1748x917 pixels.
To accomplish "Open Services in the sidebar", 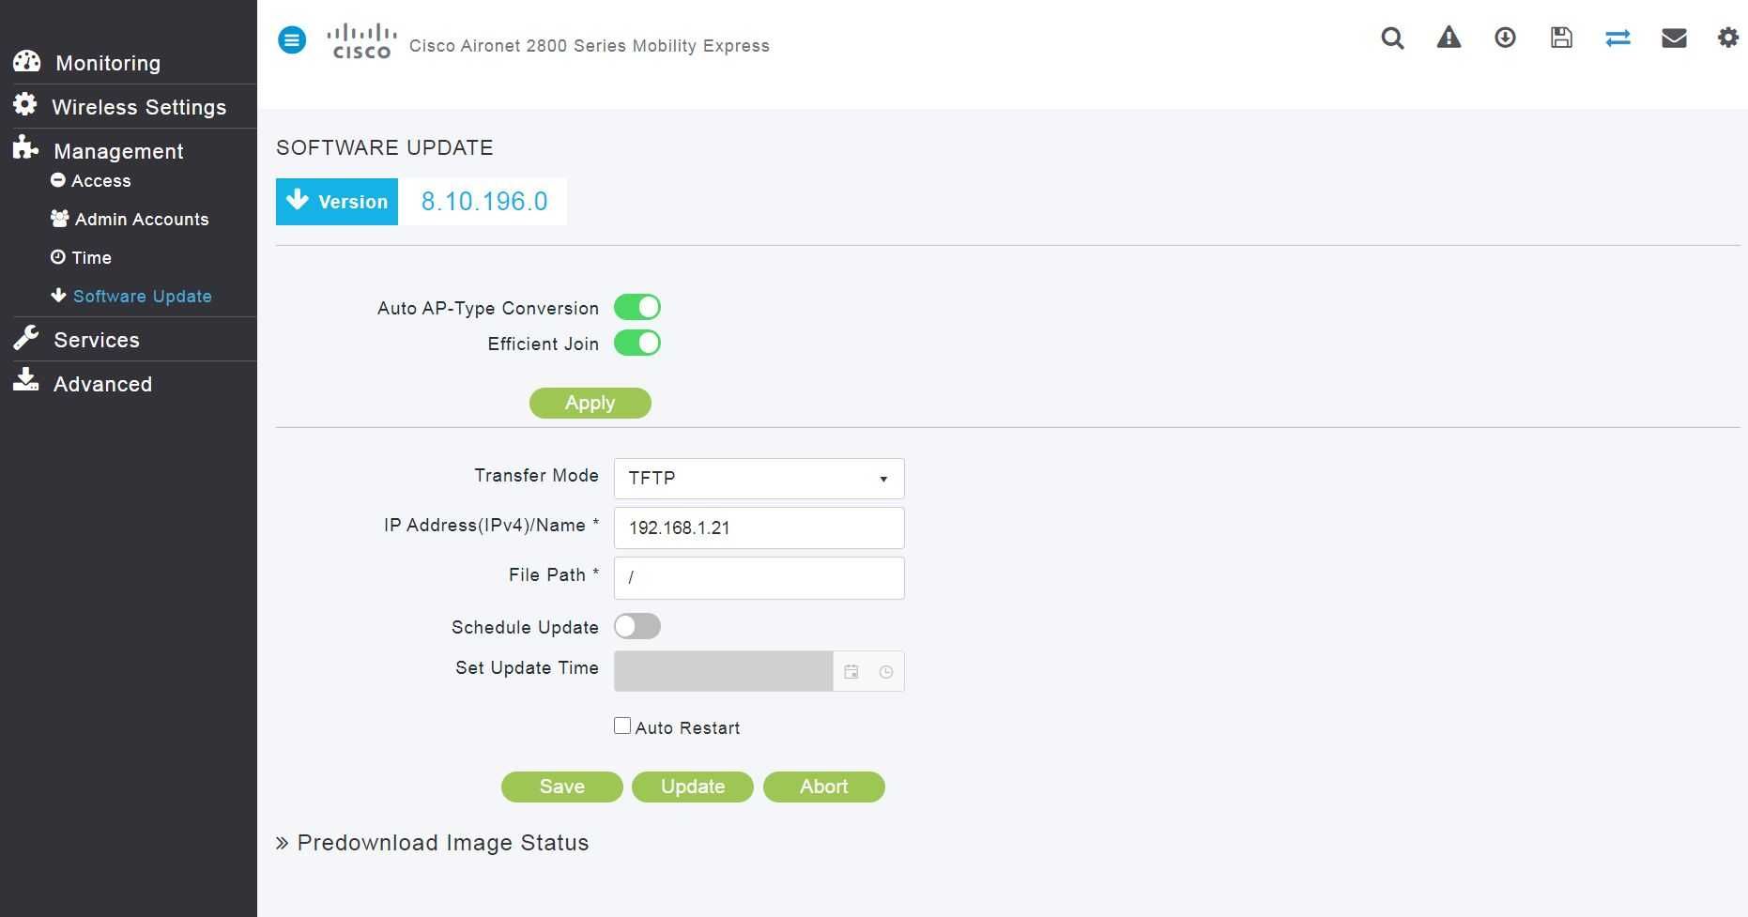I will (97, 340).
